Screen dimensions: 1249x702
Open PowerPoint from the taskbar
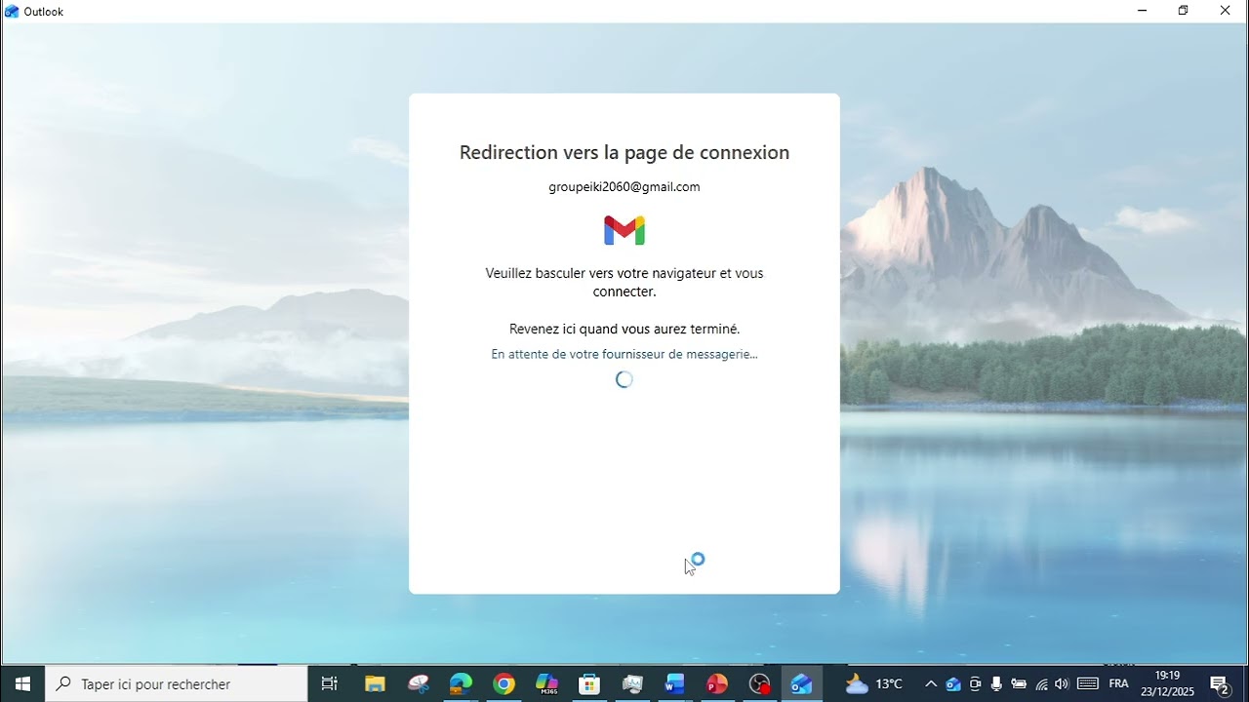tap(717, 683)
